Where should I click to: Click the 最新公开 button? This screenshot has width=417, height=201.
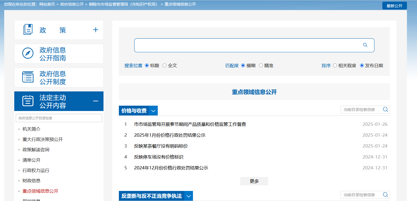point(394,6)
